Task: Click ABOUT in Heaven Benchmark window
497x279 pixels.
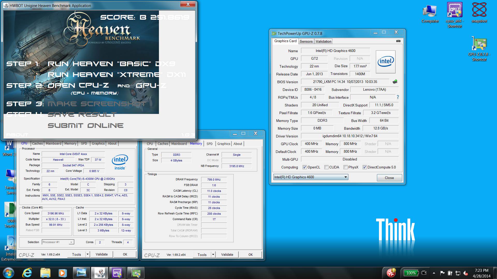Action: coord(17,135)
